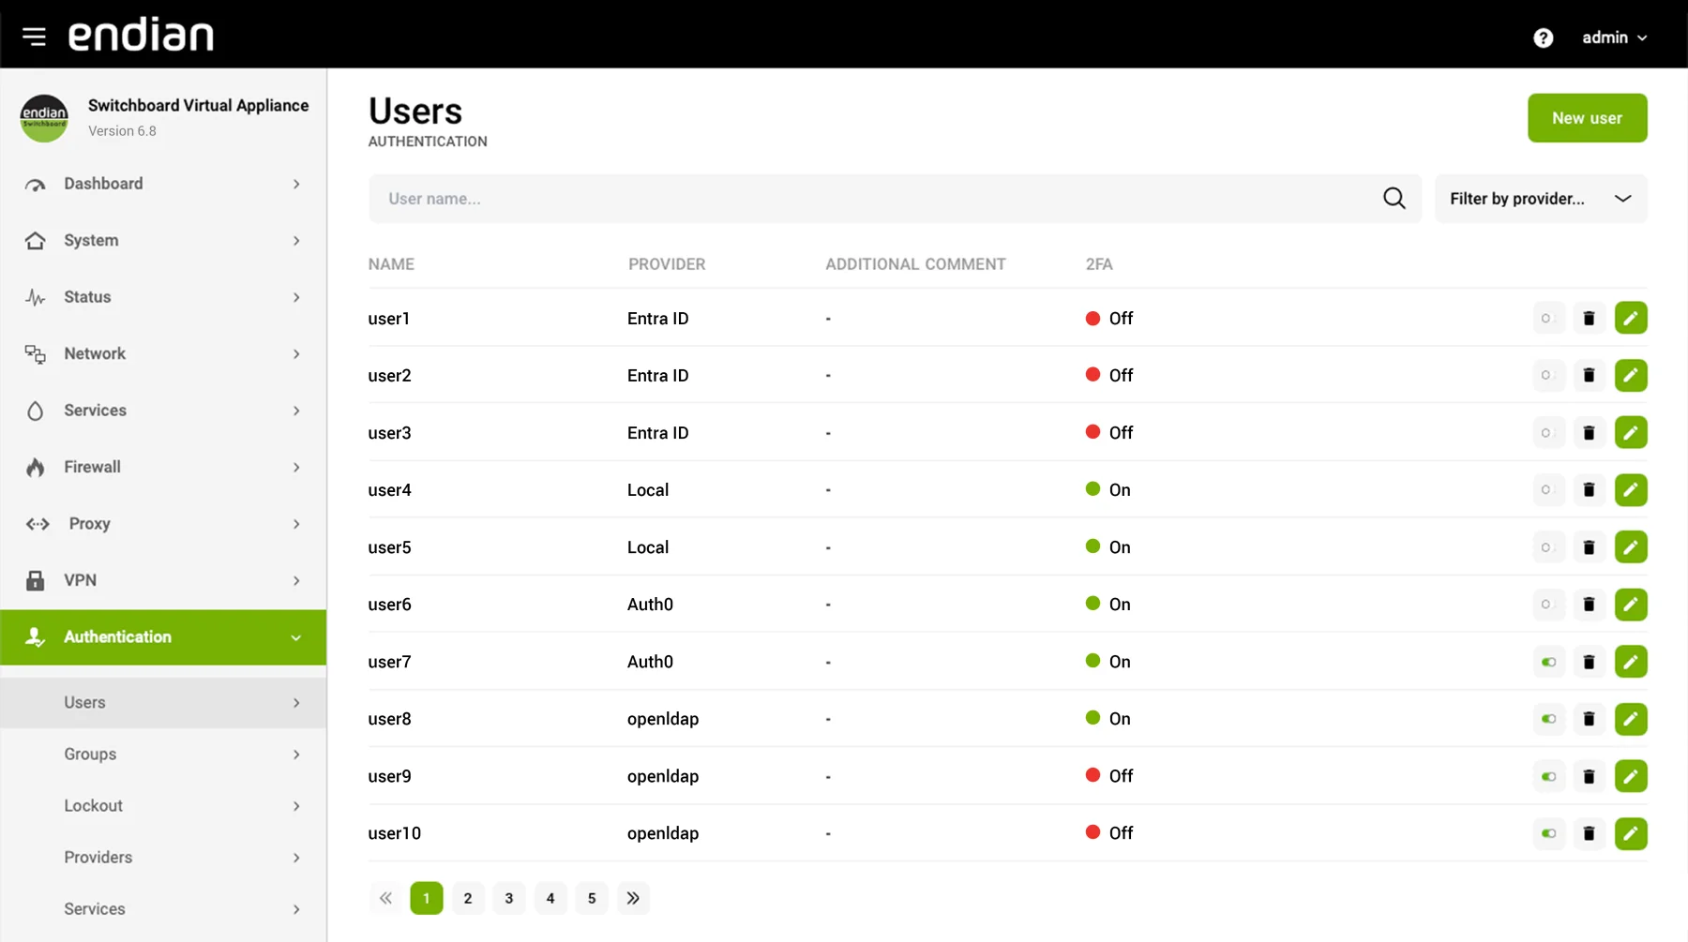Collapse the Authentication sidebar section
1688x942 pixels.
(163, 637)
